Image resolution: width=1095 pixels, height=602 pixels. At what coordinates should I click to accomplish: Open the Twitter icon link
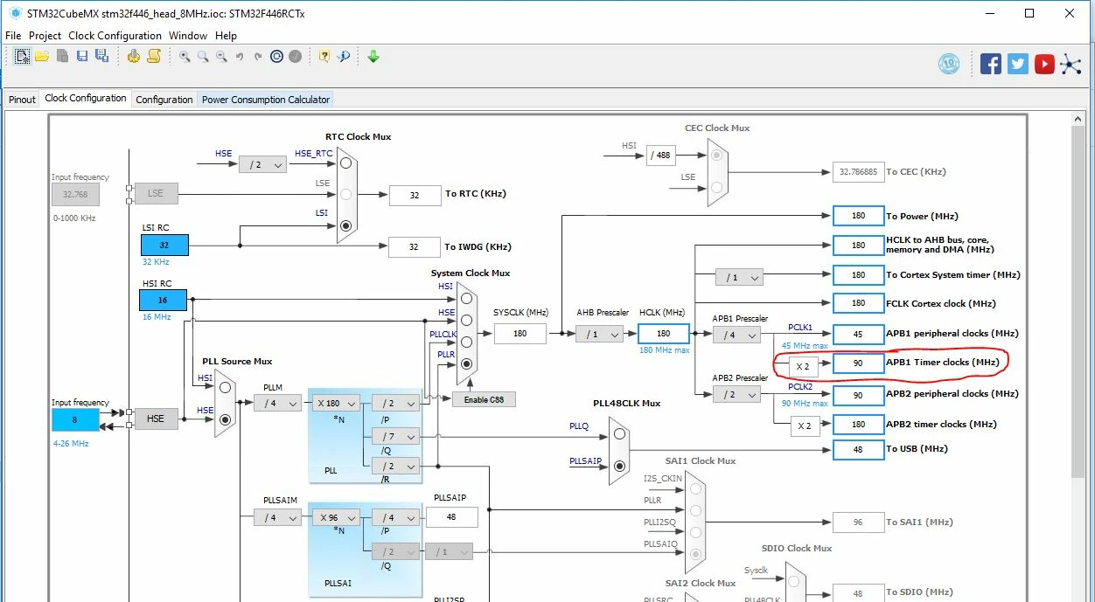coord(1017,64)
